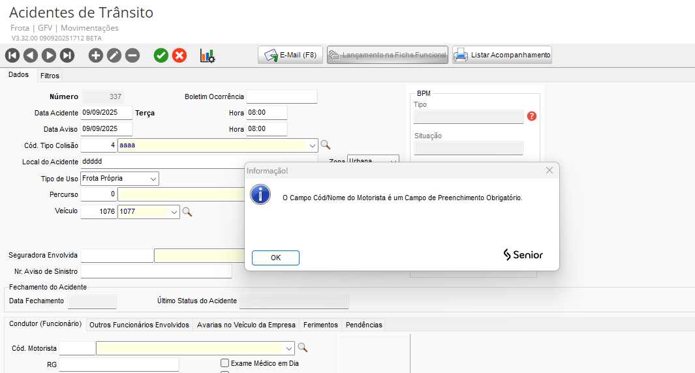Search driver with magnifier next to Cód. Motorista
The height and width of the screenshot is (373, 695).
pyautogui.click(x=302, y=348)
